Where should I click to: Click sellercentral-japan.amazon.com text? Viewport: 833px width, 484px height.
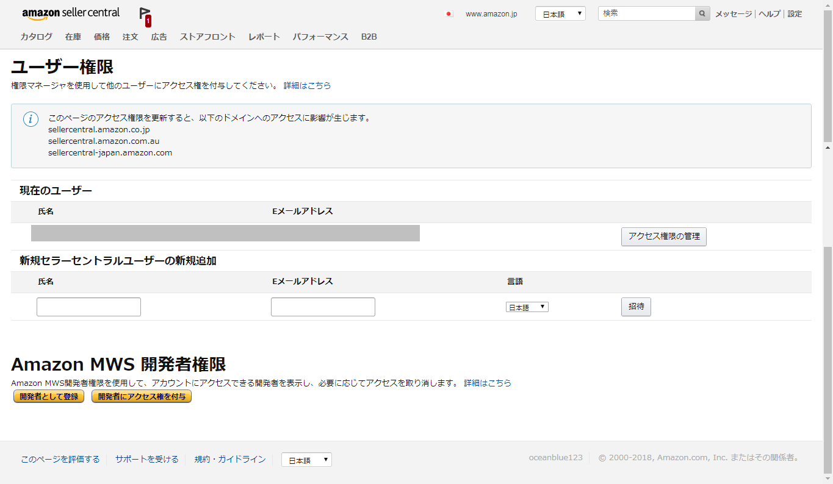(110, 152)
